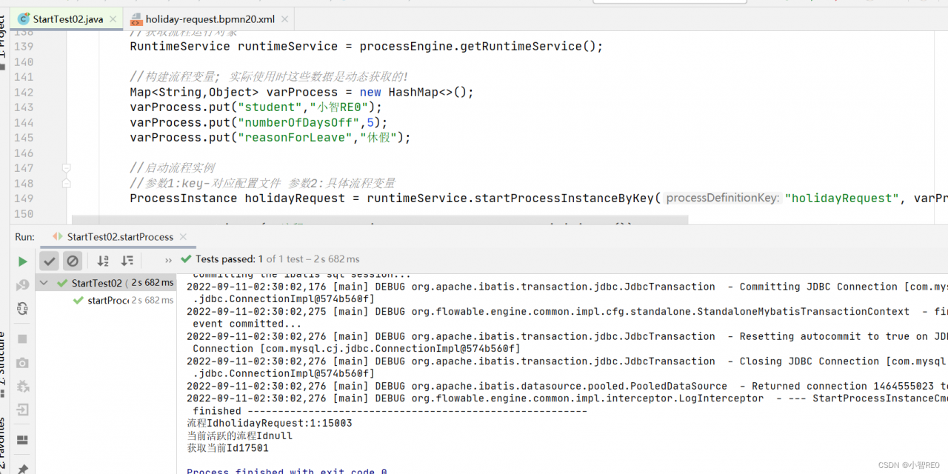Click console line 当前活跃的流程Idnull
The image size is (948, 474).
pos(240,436)
